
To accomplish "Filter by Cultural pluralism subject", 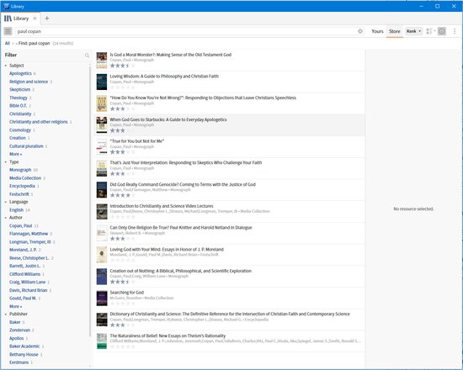I will tap(26, 146).
